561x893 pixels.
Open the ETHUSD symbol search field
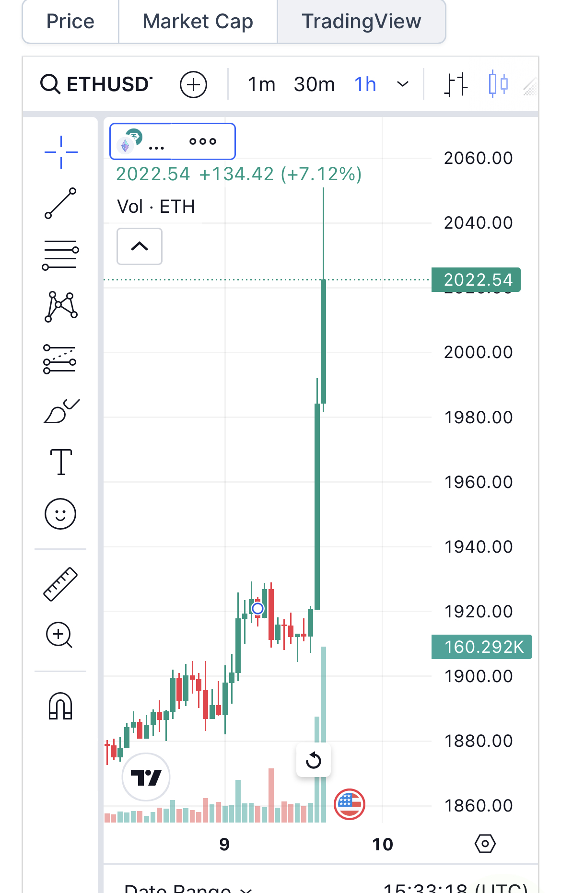pos(96,84)
